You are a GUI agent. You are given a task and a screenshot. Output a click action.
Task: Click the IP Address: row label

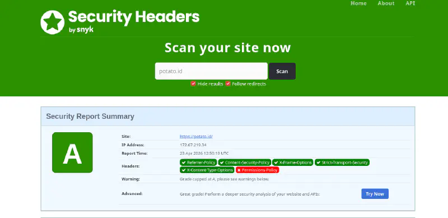(x=133, y=145)
